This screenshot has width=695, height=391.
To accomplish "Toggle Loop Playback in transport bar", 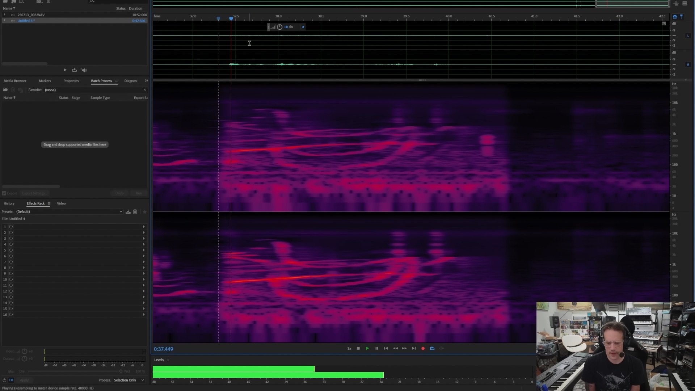I will (432, 348).
